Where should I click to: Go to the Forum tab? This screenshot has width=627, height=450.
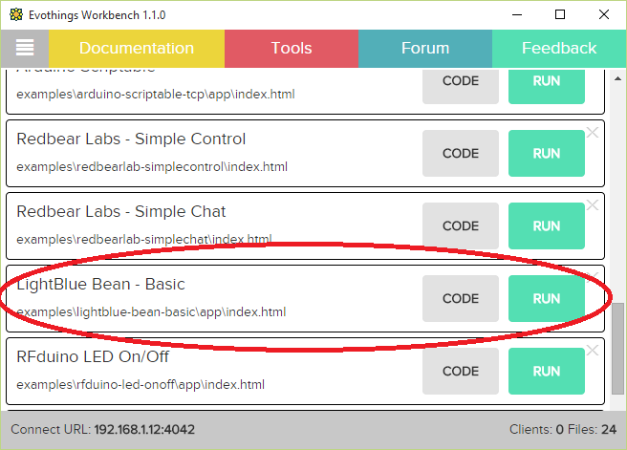click(x=425, y=48)
